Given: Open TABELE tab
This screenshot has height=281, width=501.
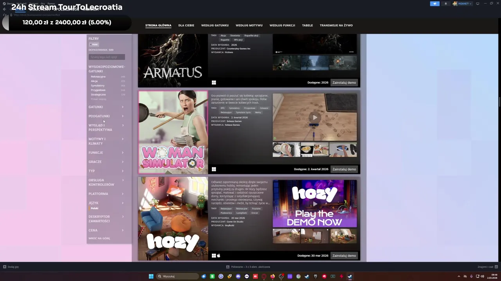Looking at the screenshot, I should [x=307, y=25].
